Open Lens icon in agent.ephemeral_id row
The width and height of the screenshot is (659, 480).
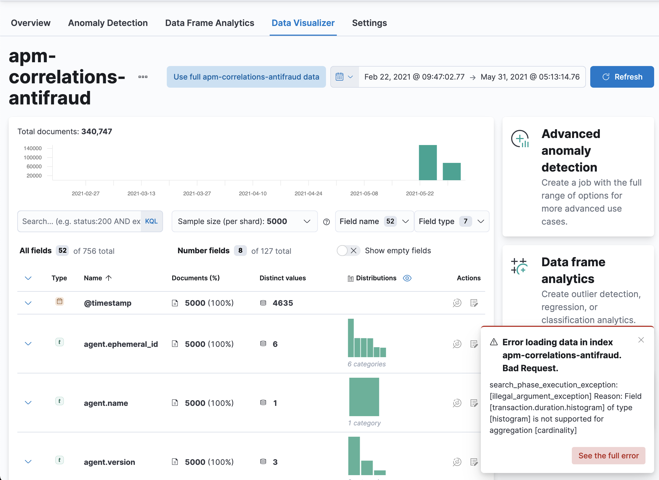tap(457, 344)
